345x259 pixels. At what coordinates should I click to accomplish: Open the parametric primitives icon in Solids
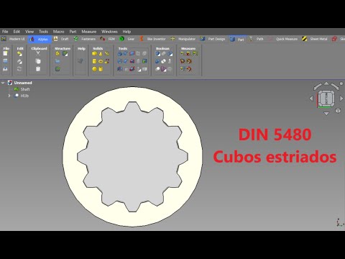[107, 54]
